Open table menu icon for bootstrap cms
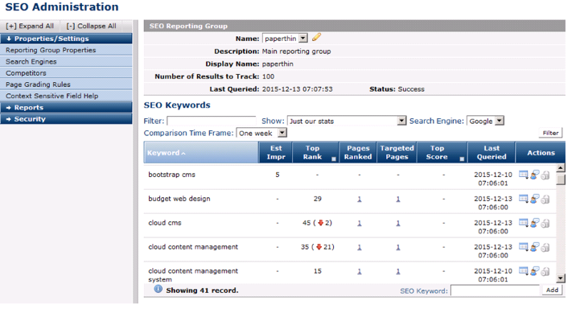The height and width of the screenshot is (309, 580). (x=523, y=175)
